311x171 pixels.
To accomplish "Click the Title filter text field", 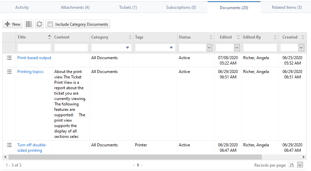I will tap(34, 48).
